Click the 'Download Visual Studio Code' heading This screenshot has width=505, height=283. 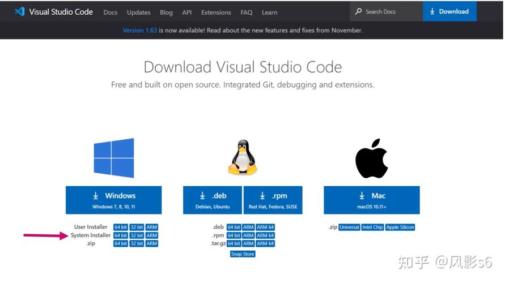click(x=243, y=67)
